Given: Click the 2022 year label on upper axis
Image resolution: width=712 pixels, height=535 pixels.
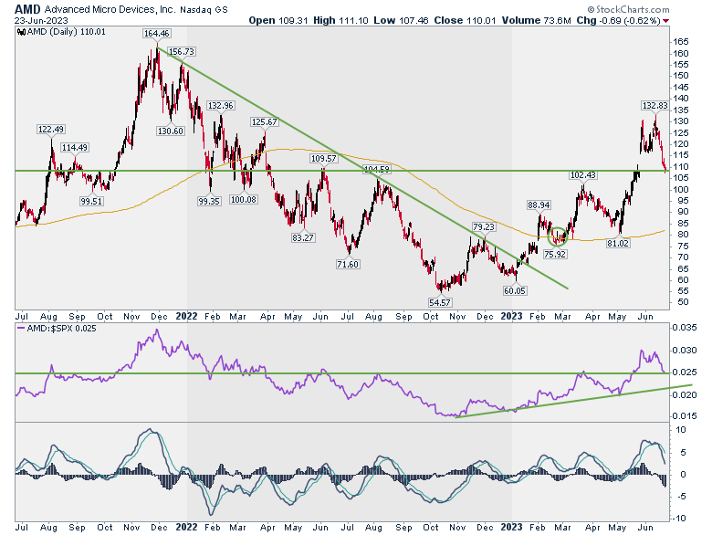Looking at the screenshot, I should pos(186,316).
